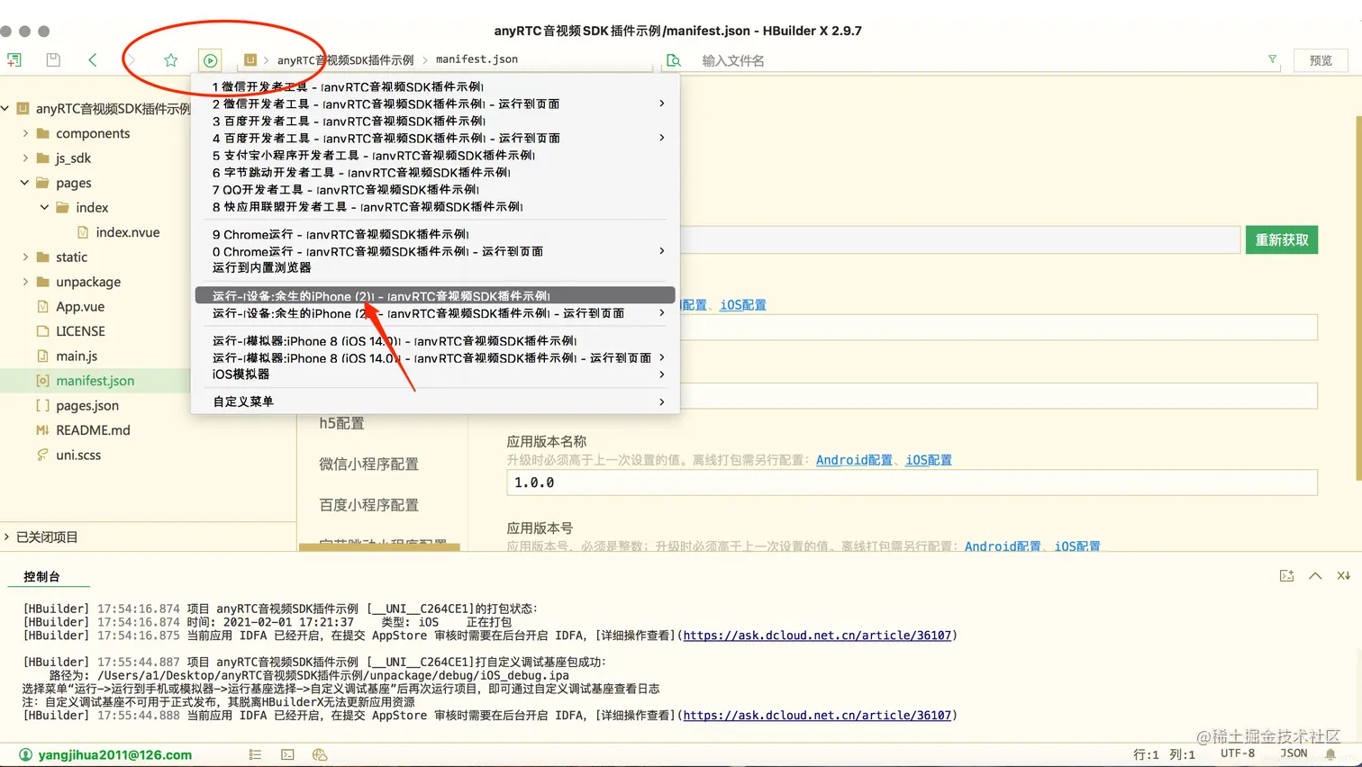Open the 百度小程序配置 section

(x=368, y=505)
